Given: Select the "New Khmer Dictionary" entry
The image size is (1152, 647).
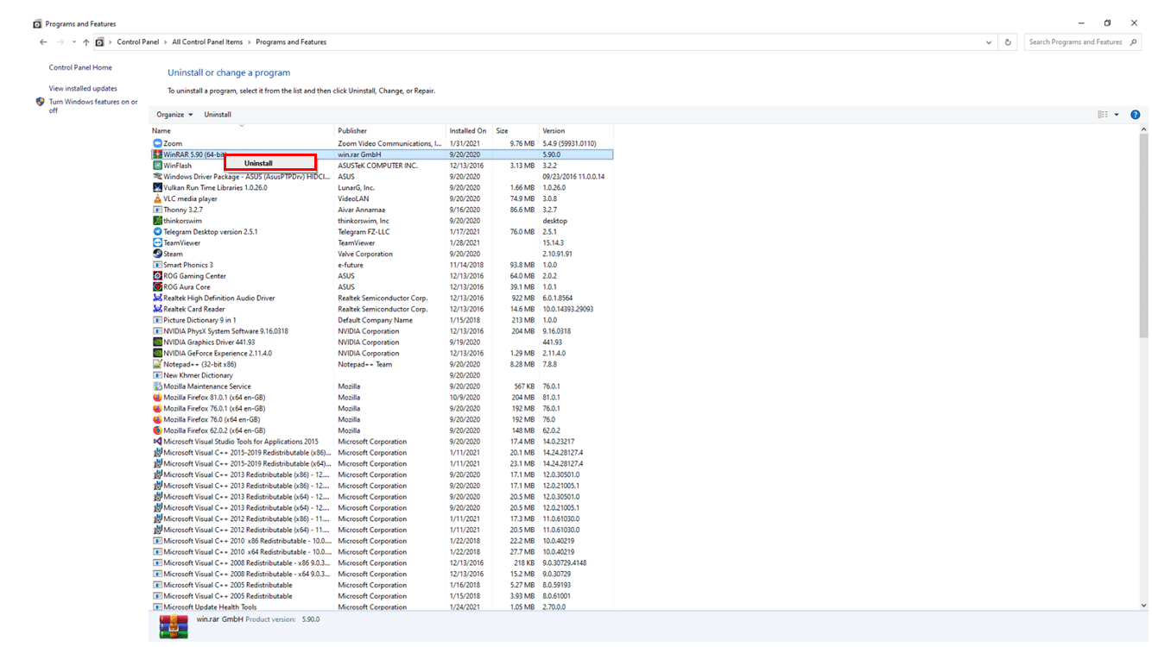Looking at the screenshot, I should 382,376.
